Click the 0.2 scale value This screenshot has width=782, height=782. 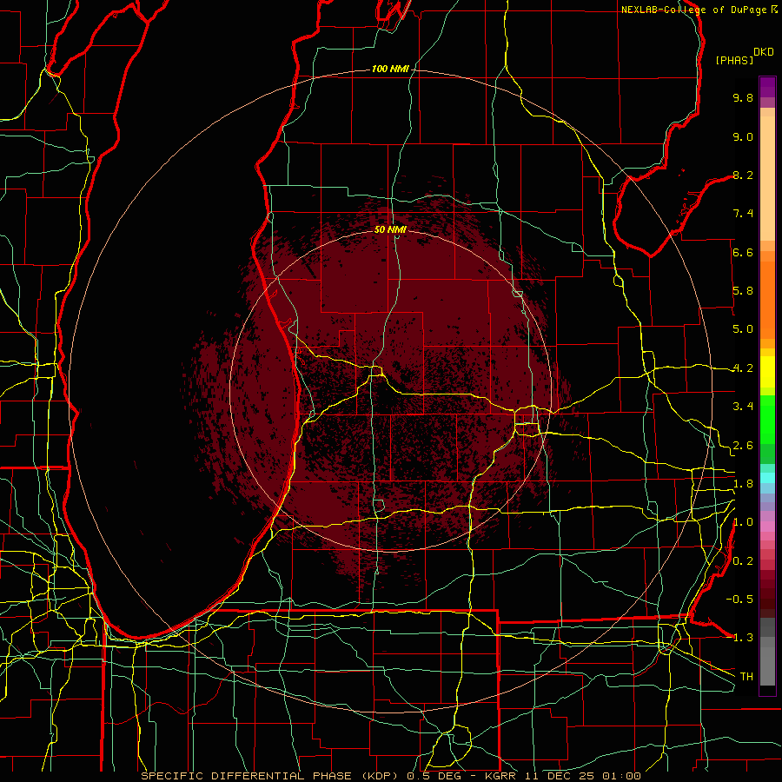coord(743,561)
